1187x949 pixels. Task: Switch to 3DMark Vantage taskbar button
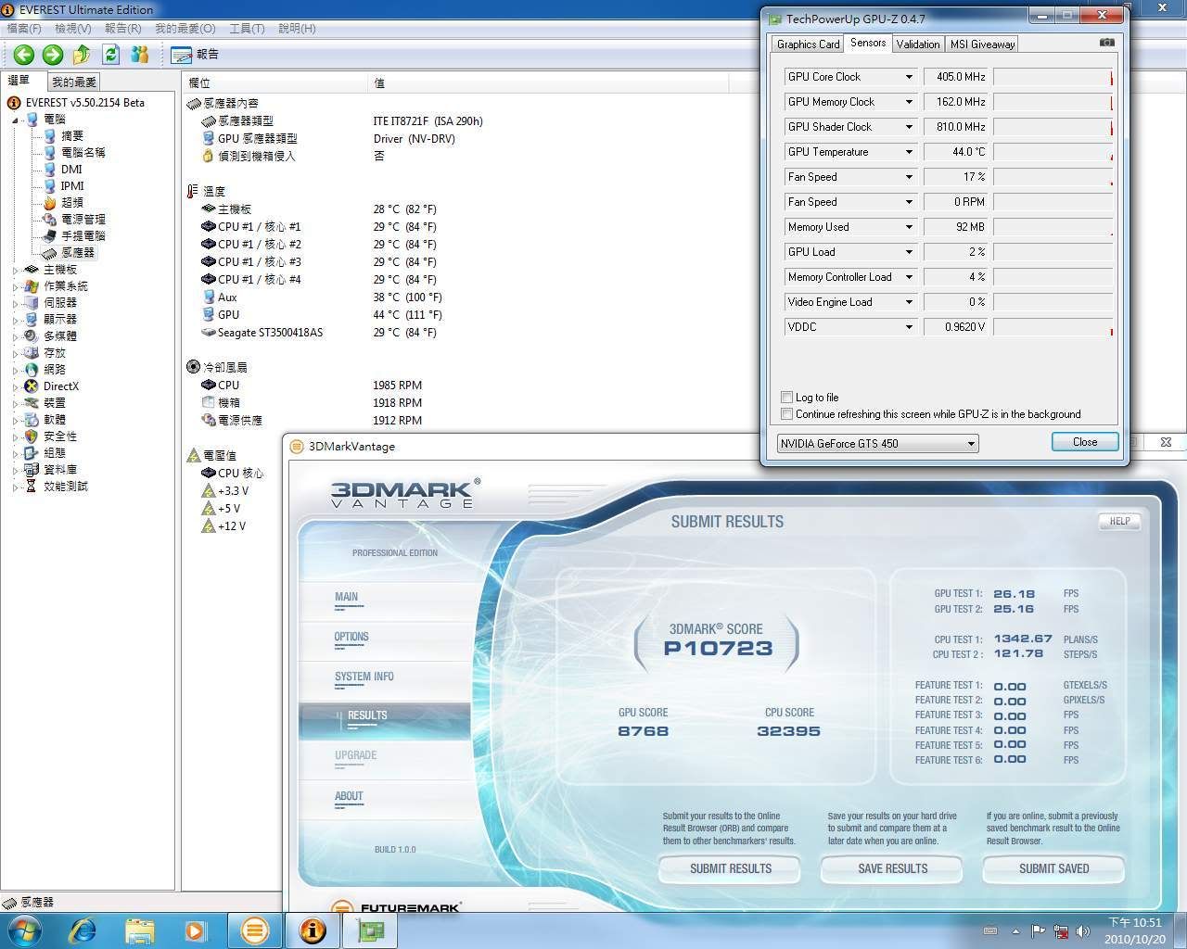tap(255, 930)
